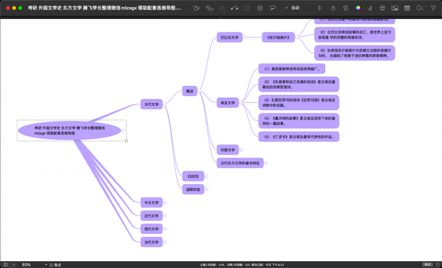Select the 《旧约》 topic node
442x268 pixels.
(x=193, y=176)
